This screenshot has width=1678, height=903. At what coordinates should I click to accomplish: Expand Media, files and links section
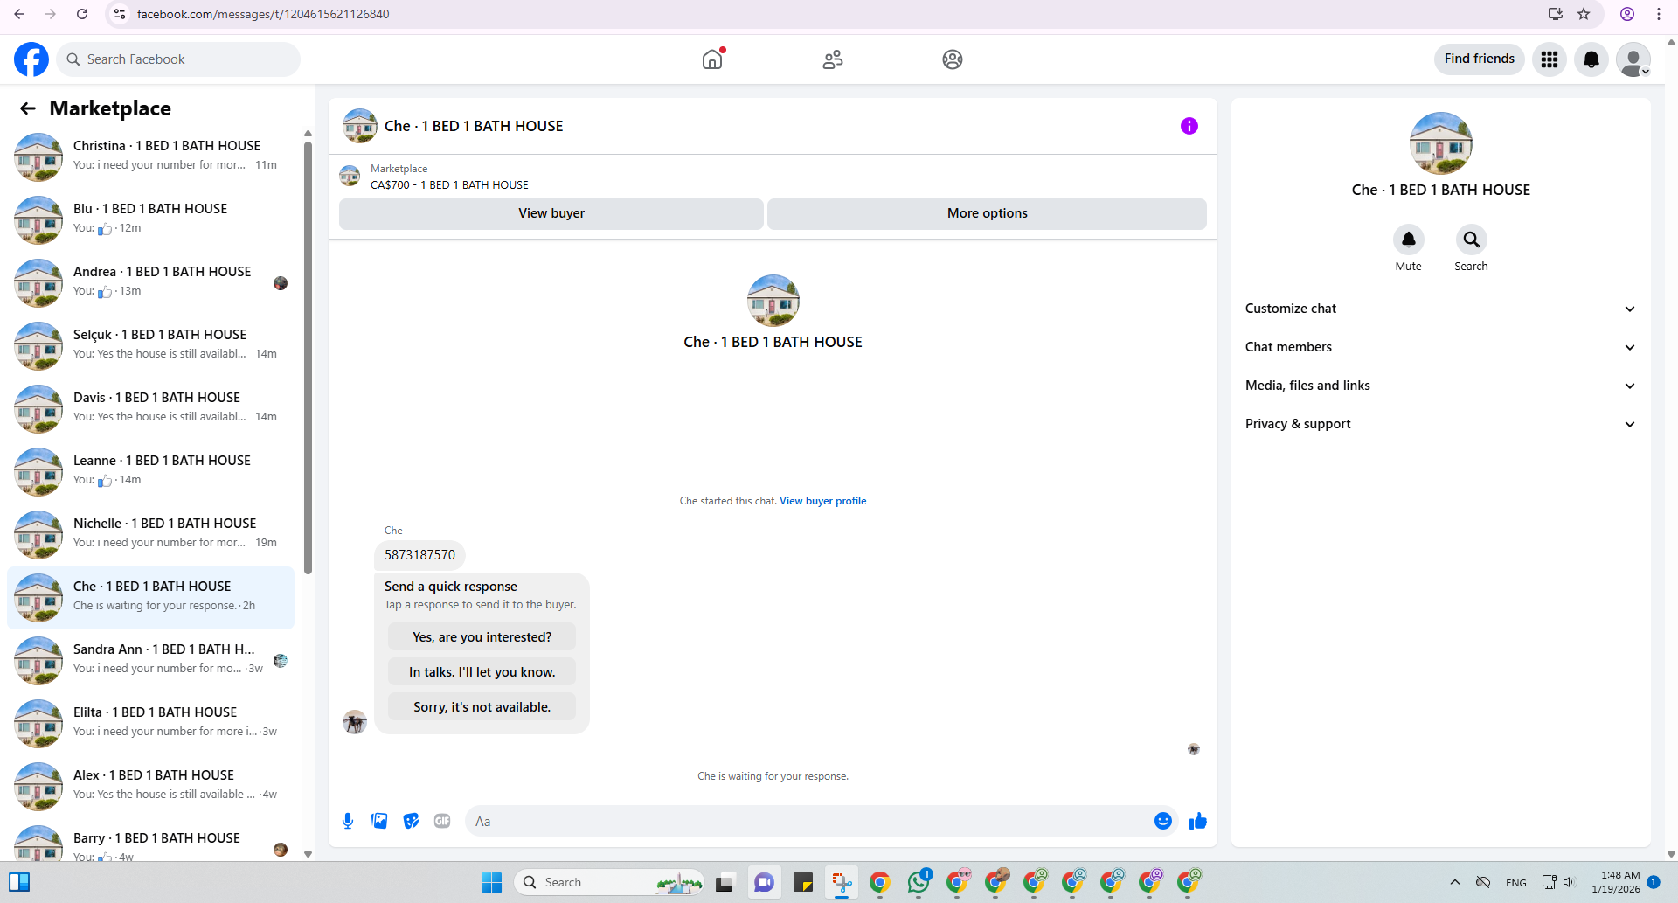coord(1440,386)
